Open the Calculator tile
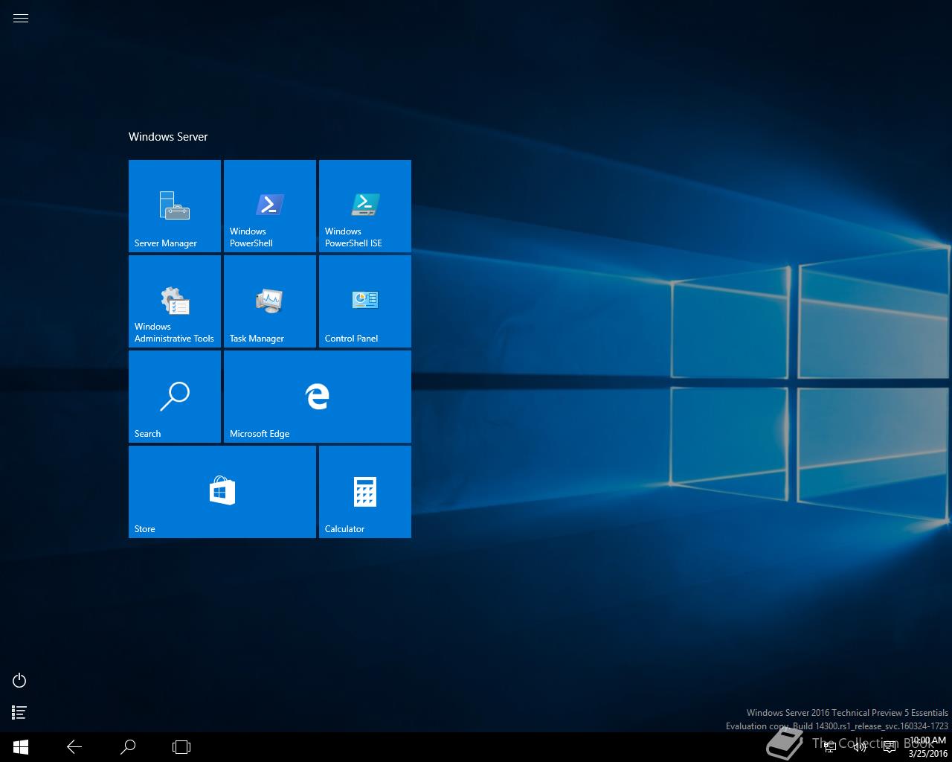This screenshot has width=952, height=762. click(x=365, y=492)
